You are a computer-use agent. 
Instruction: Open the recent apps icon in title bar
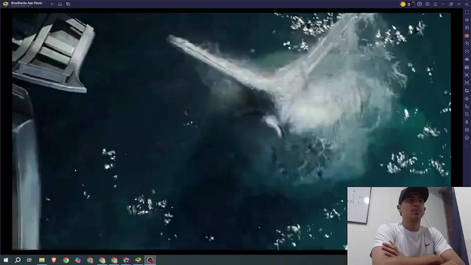click(x=68, y=4)
